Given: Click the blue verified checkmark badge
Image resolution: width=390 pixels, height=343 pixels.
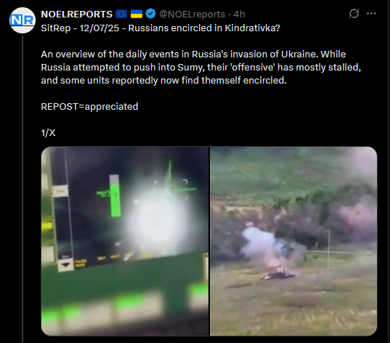Looking at the screenshot, I should 150,14.
